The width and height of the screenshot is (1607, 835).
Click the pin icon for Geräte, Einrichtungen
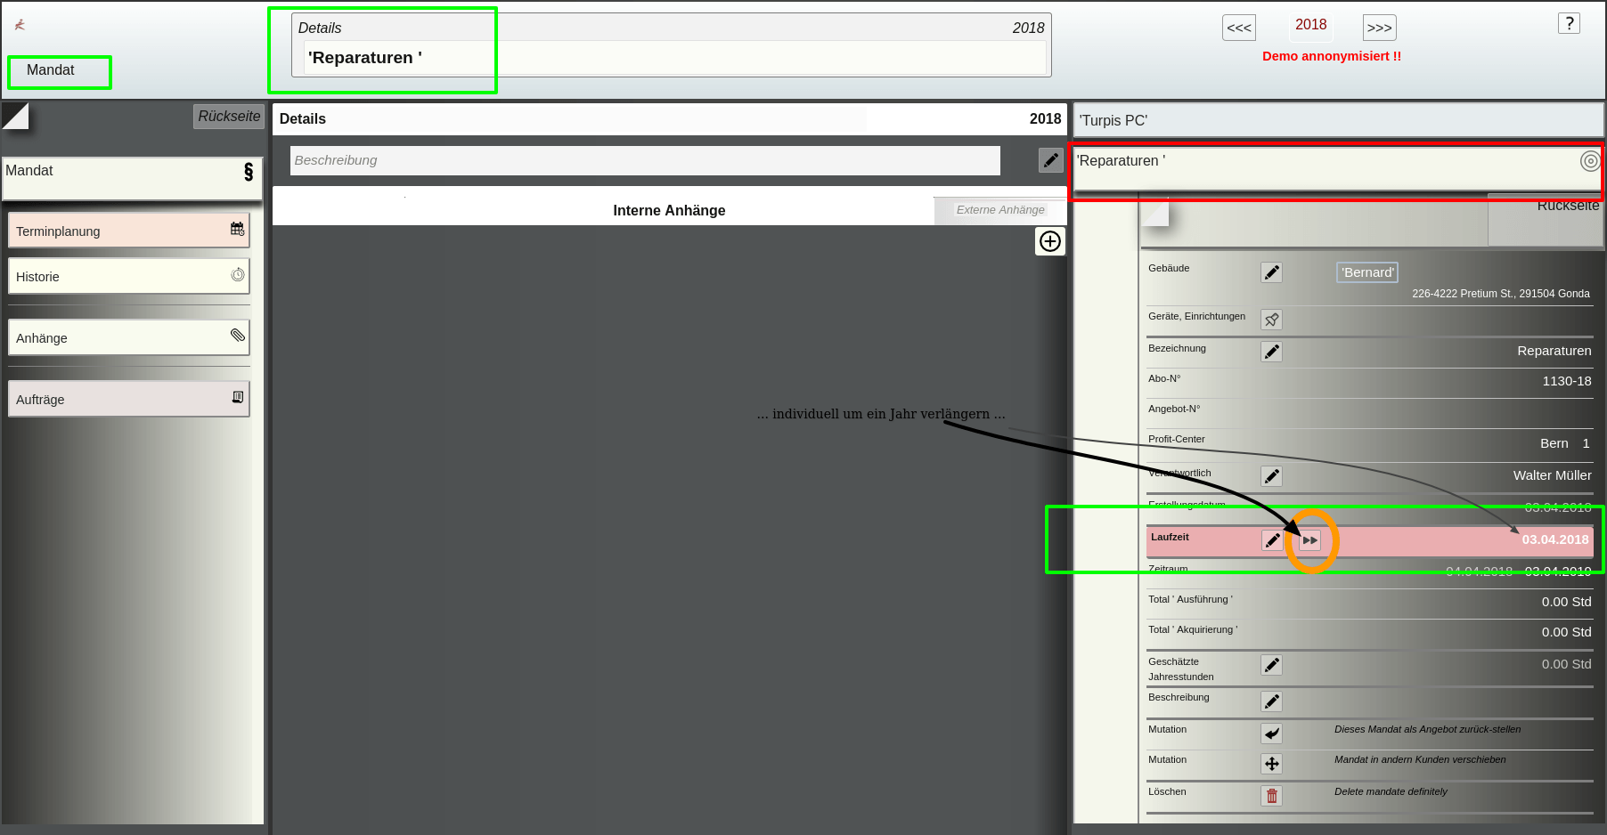click(1271, 320)
